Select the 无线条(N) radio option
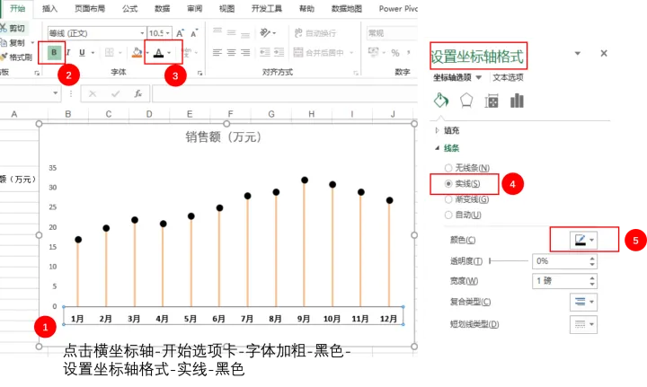This screenshot has width=647, height=387. [448, 168]
